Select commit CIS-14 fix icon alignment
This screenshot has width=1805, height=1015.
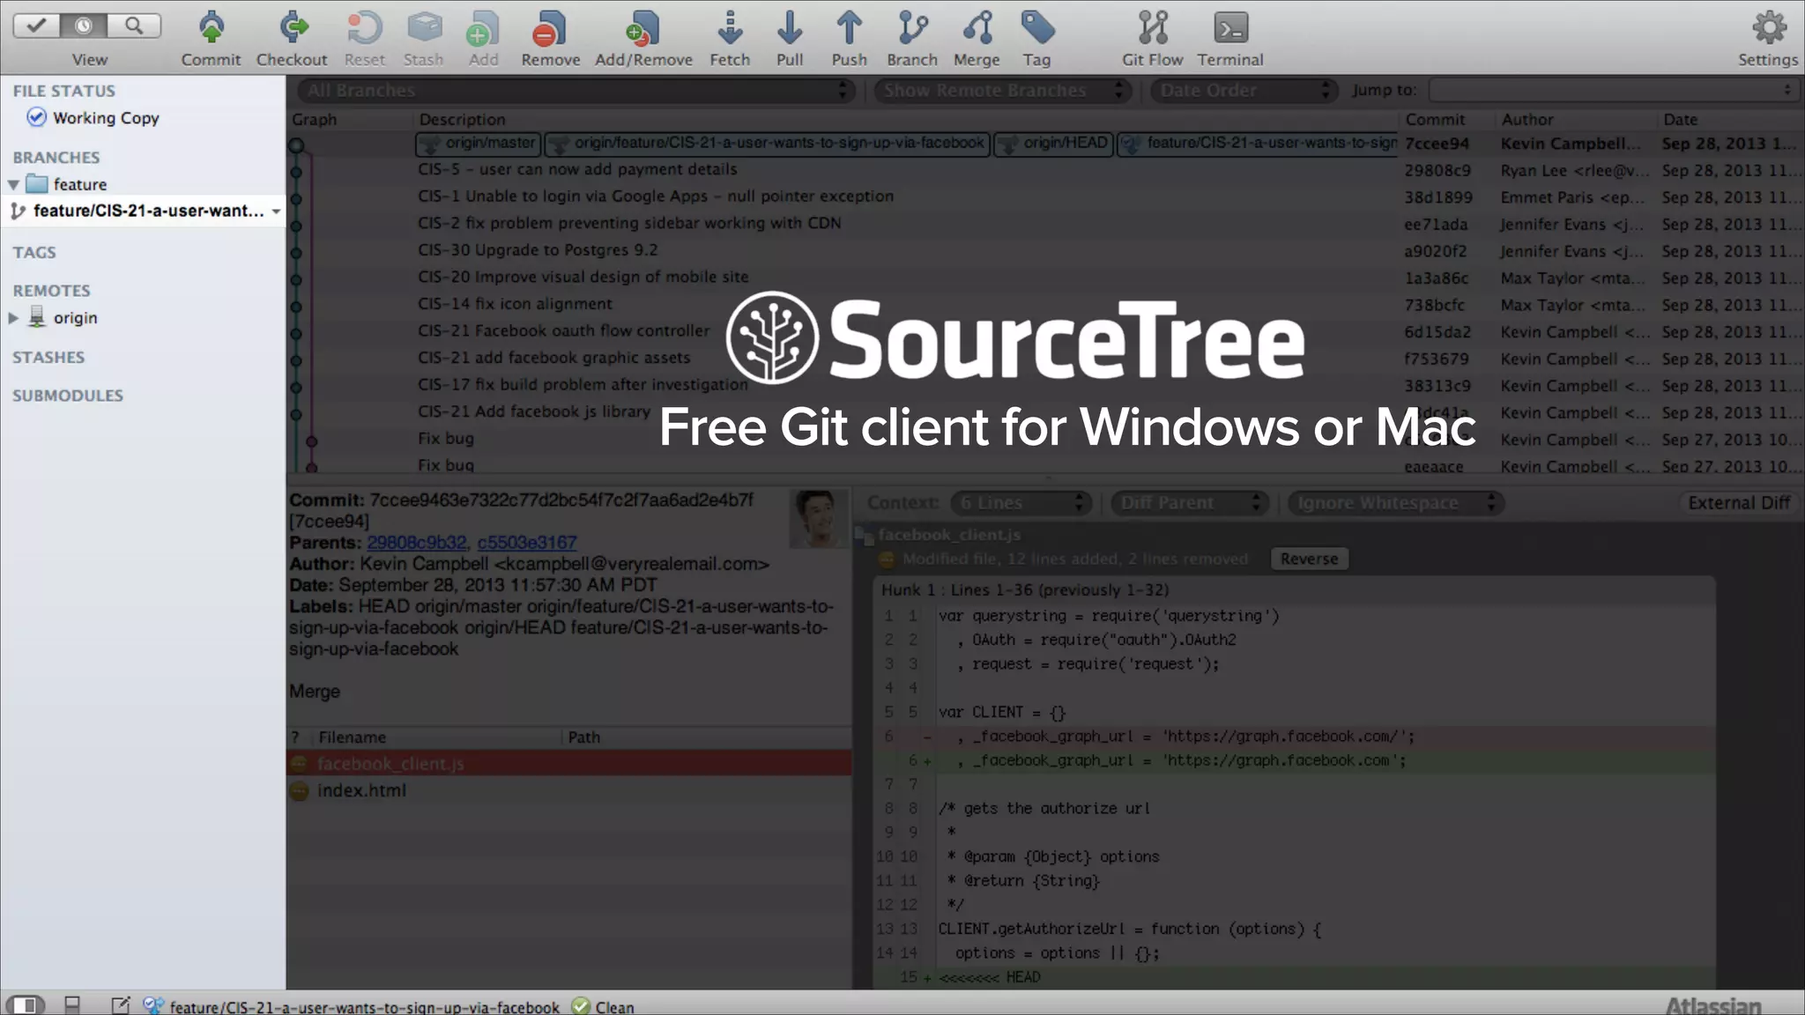coord(515,304)
